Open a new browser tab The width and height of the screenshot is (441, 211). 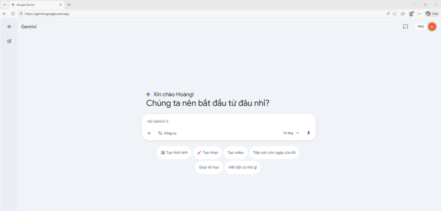[69, 4]
